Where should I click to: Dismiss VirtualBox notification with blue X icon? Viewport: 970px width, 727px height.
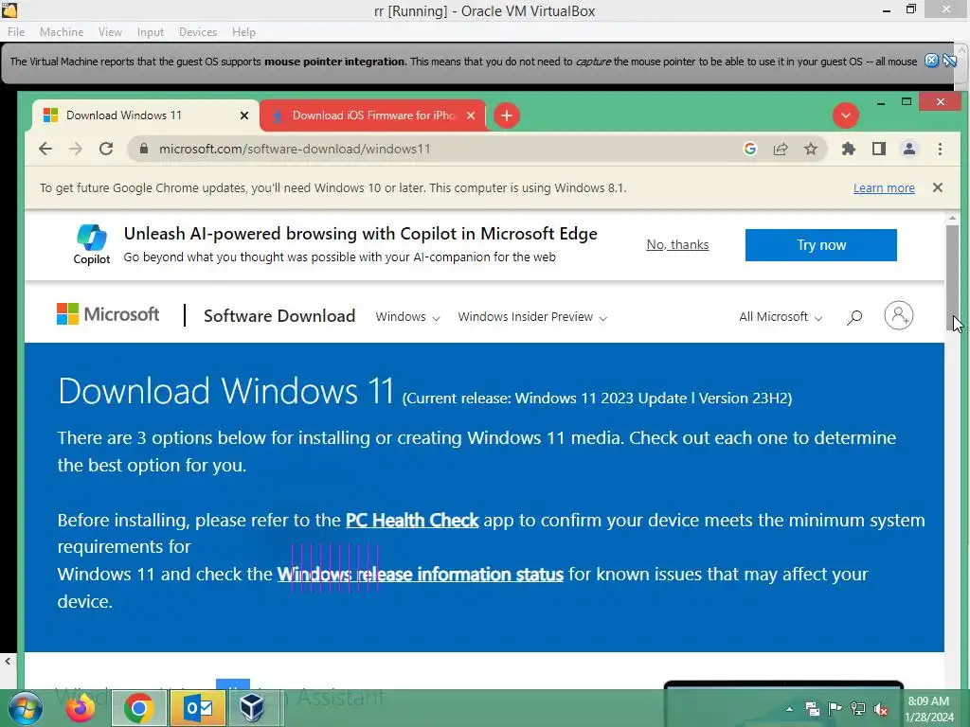click(931, 61)
